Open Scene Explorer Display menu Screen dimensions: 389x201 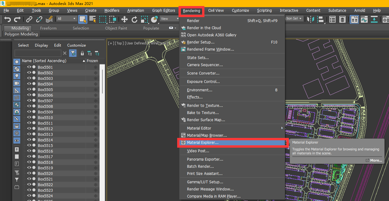pos(41,45)
